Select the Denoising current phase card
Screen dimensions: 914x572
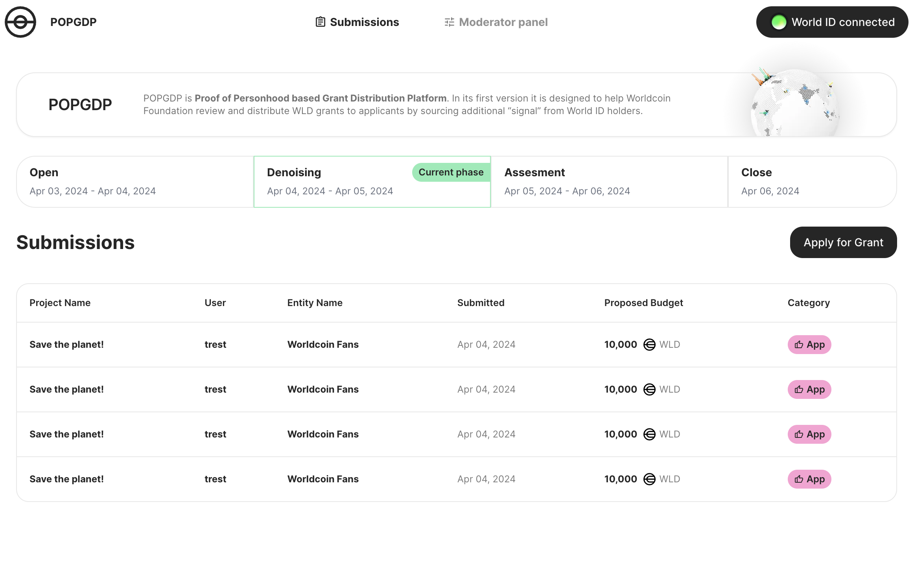pyautogui.click(x=372, y=182)
